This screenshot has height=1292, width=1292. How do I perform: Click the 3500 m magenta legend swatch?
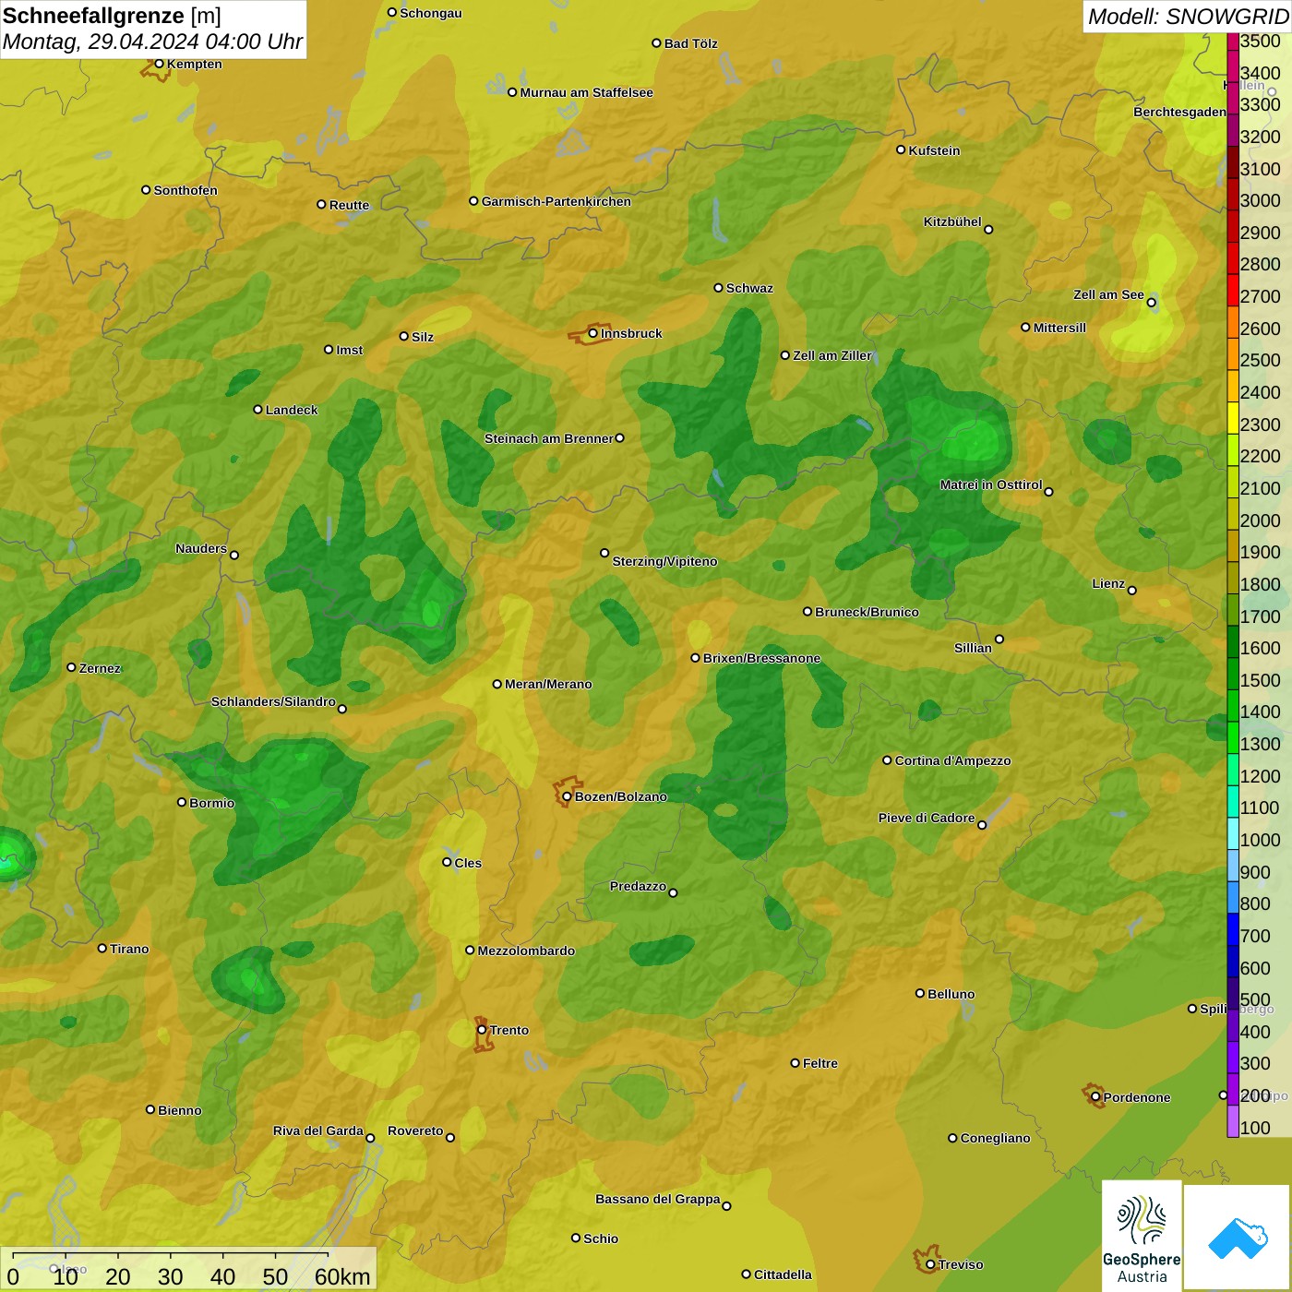pyautogui.click(x=1233, y=41)
